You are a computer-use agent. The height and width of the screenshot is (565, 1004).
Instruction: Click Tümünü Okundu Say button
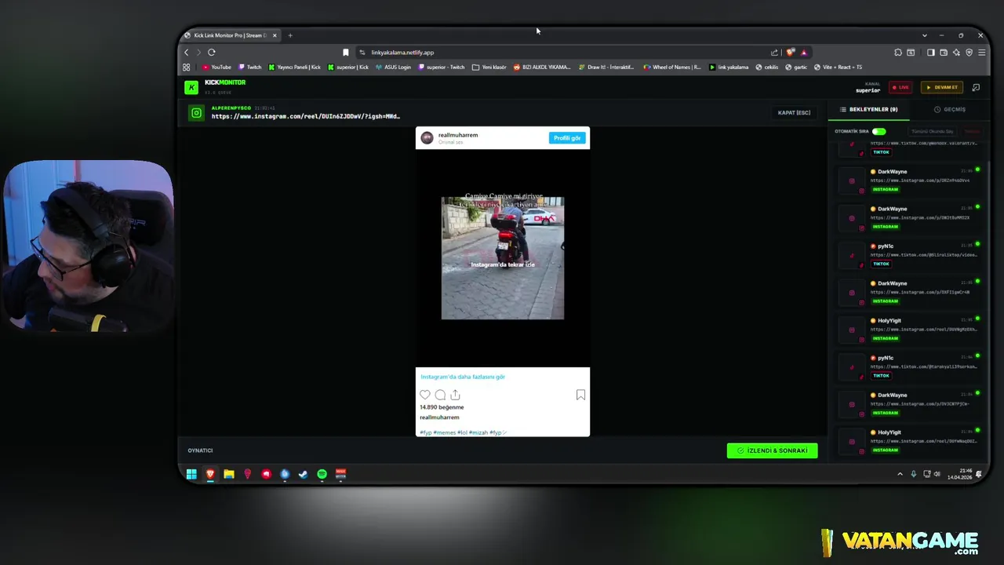click(933, 131)
